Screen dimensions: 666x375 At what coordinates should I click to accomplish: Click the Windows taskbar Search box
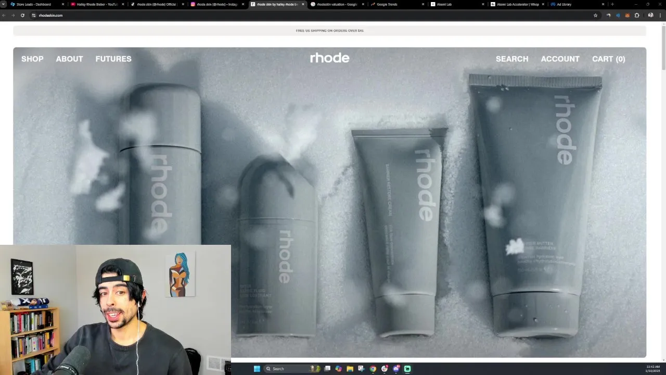293,369
